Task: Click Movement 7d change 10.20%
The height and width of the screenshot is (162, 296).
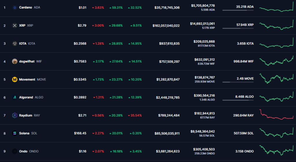Action: [x=135, y=80]
